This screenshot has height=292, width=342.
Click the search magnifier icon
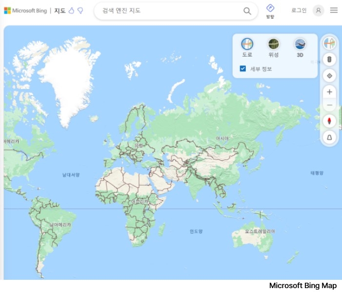[x=247, y=11]
